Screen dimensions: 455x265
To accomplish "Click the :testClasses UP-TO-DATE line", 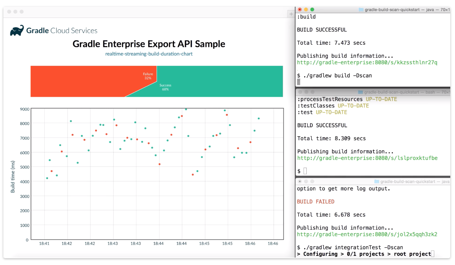I will pos(333,106).
